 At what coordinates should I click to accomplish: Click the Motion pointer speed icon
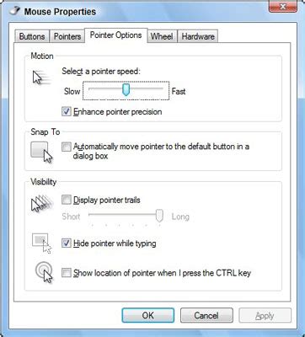[41, 78]
